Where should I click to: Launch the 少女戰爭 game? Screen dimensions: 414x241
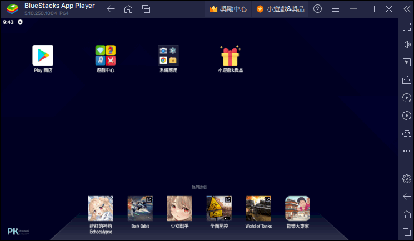point(179,209)
